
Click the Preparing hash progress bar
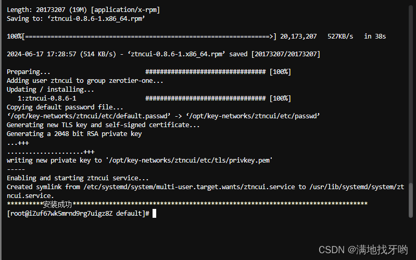(205, 72)
